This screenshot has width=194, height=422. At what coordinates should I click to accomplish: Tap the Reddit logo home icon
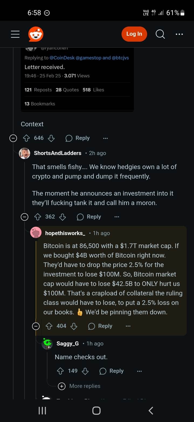tap(36, 34)
